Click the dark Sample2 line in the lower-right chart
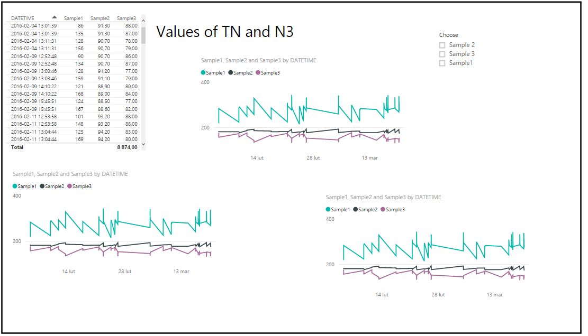588x336 pixels. point(446,268)
